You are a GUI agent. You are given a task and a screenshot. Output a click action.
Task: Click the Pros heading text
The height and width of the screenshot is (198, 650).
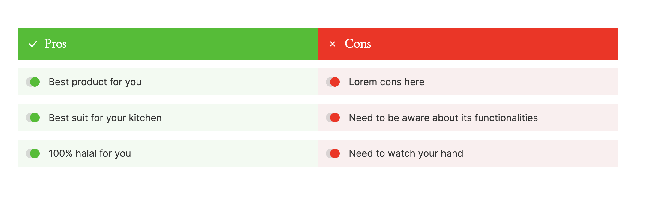(55, 44)
